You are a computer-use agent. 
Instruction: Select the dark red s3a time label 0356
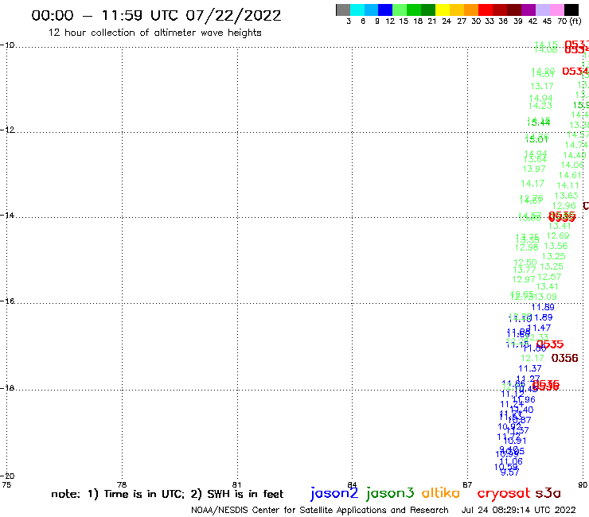564,358
